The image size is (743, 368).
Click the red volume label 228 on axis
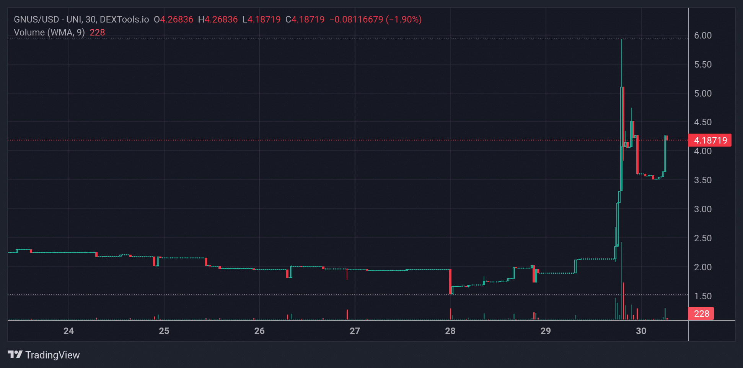pyautogui.click(x=701, y=313)
